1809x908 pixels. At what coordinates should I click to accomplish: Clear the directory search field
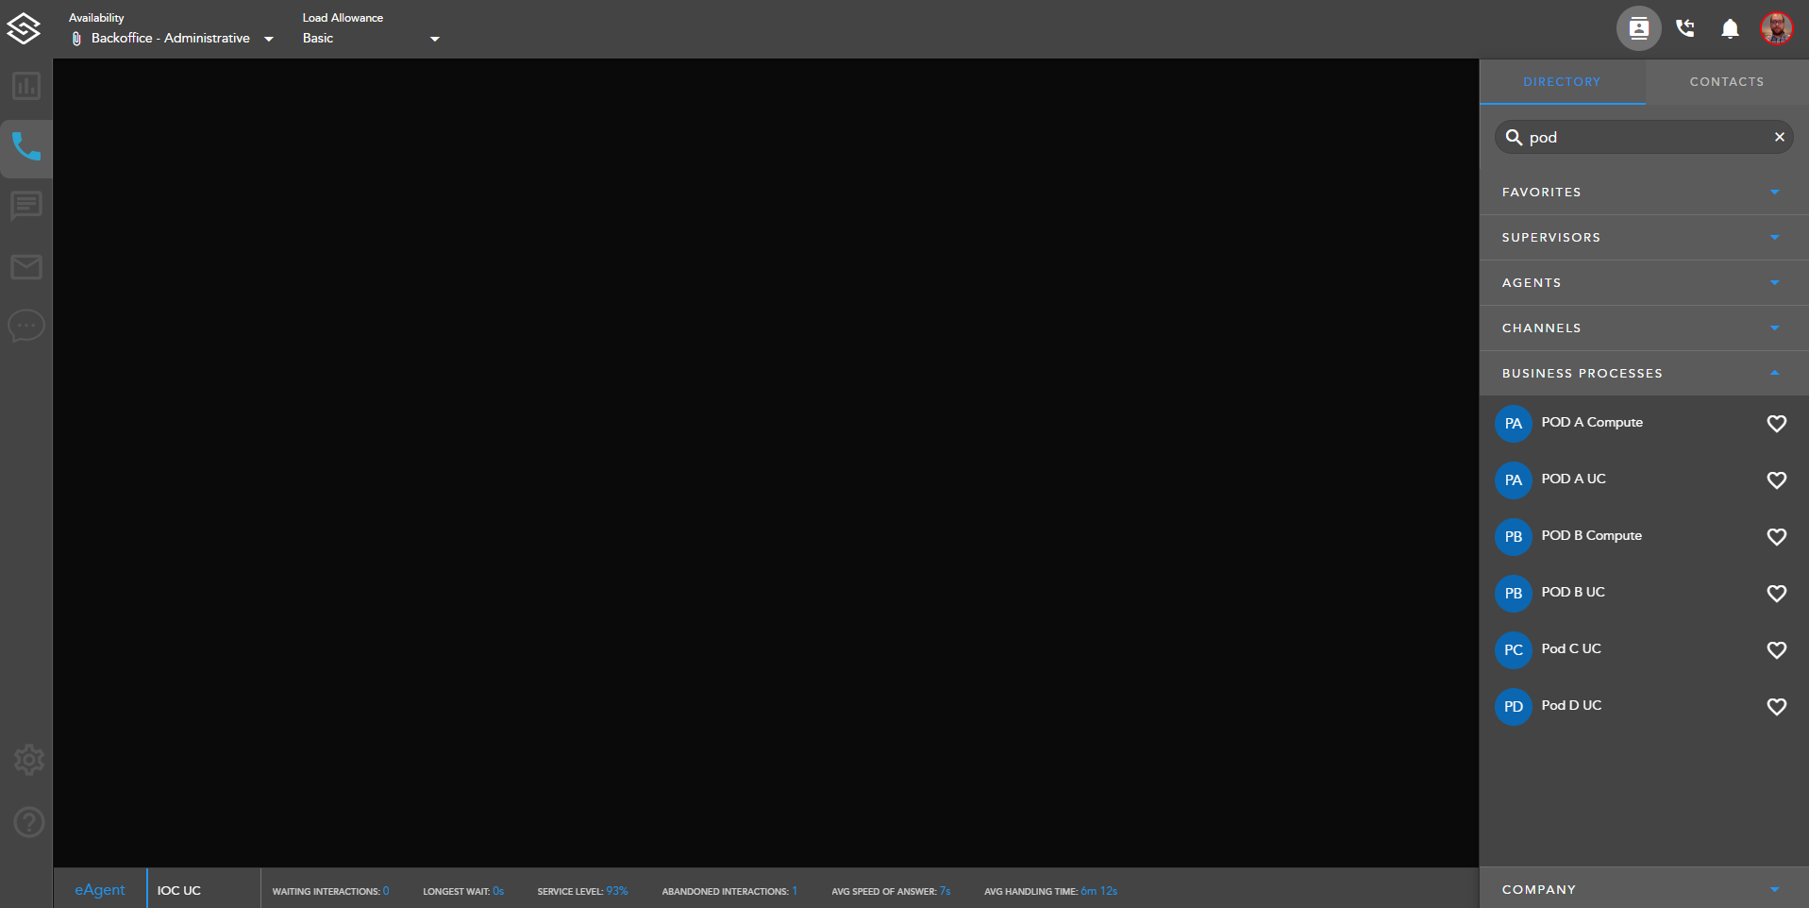click(1779, 137)
